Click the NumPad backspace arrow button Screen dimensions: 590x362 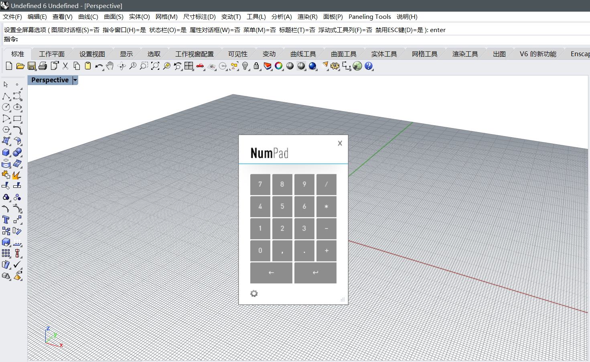coord(271,273)
